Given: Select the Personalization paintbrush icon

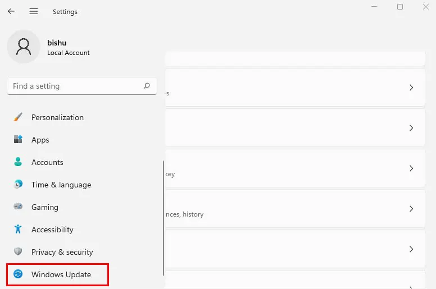Looking at the screenshot, I should pyautogui.click(x=19, y=117).
